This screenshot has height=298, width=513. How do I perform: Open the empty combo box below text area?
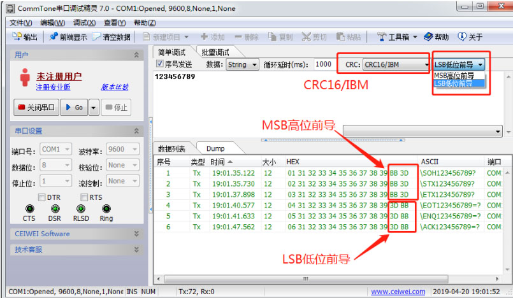pyautogui.click(x=423, y=131)
